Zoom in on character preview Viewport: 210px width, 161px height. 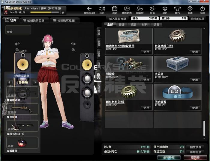point(17,50)
